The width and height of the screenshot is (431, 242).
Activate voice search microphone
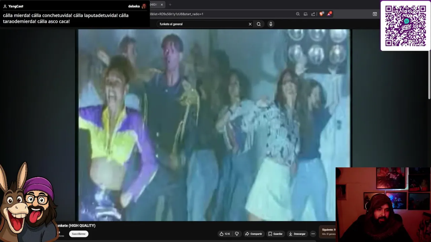pos(271,24)
